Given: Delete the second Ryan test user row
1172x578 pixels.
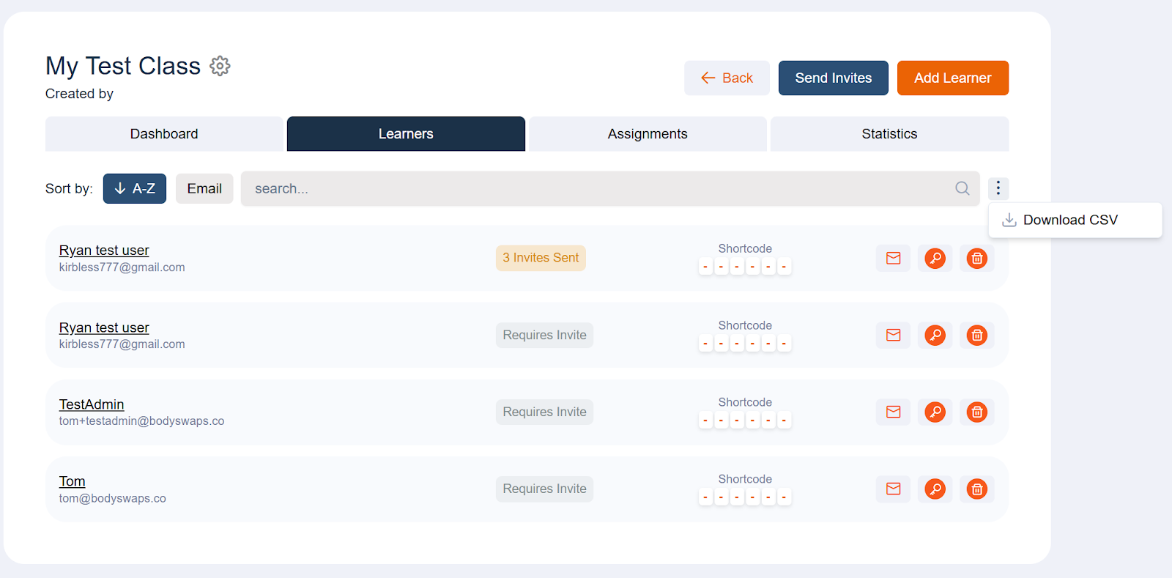Looking at the screenshot, I should (976, 335).
